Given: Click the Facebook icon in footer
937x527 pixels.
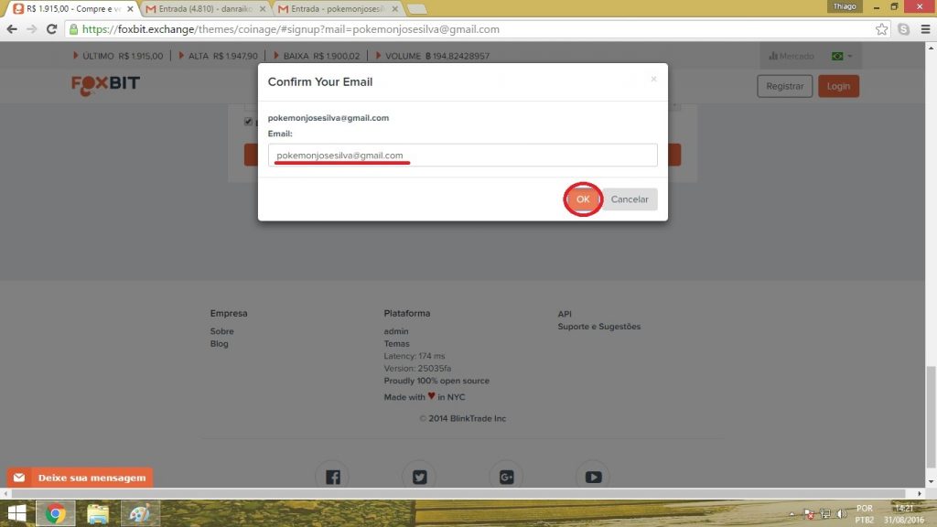Looking at the screenshot, I should coord(332,477).
